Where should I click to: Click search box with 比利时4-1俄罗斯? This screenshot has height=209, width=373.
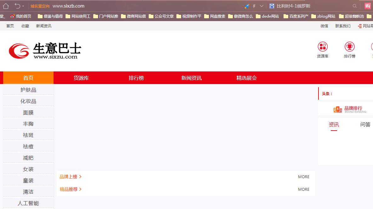(313, 6)
